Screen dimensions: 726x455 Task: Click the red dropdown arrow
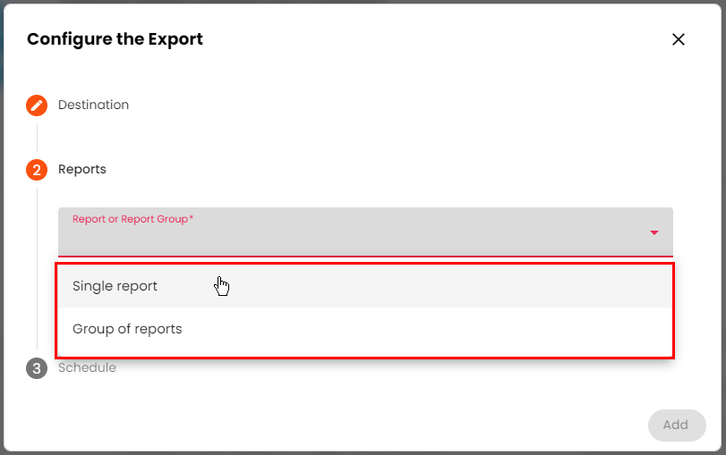coord(654,233)
